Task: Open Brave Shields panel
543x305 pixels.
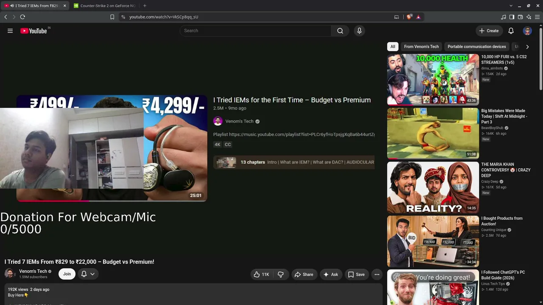Action: pos(409,17)
